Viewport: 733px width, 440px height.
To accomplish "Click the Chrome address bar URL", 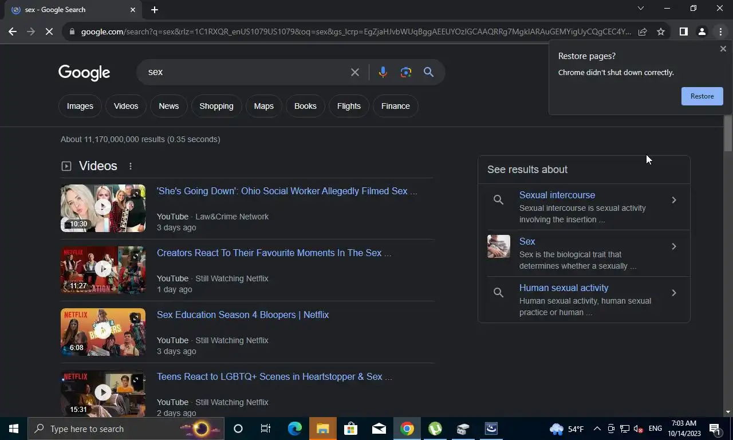I will [x=355, y=32].
